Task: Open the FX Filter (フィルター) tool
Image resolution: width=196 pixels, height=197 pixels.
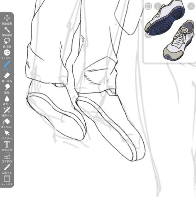Action: tap(7, 53)
